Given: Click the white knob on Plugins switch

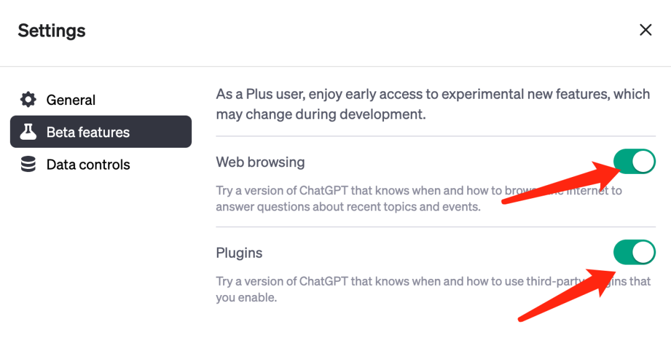Looking at the screenshot, I should [x=644, y=252].
